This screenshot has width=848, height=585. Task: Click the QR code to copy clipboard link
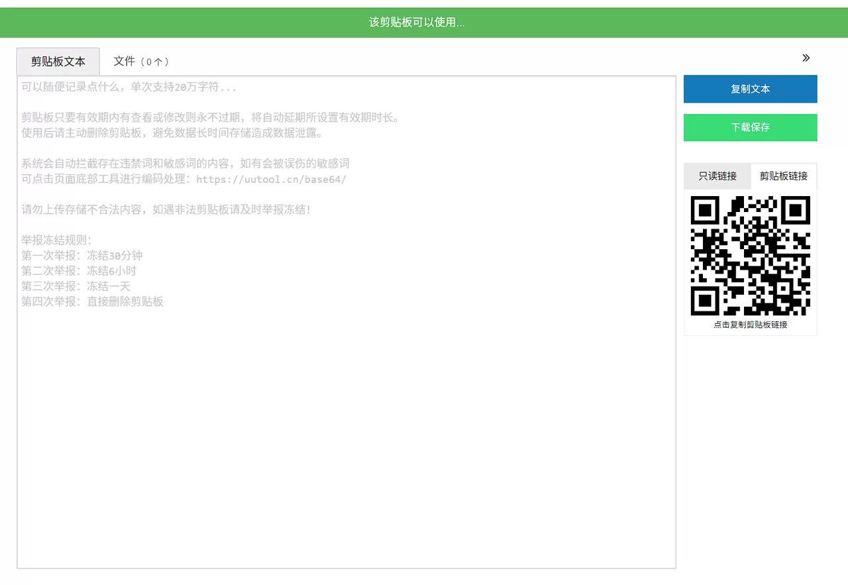pyautogui.click(x=750, y=256)
